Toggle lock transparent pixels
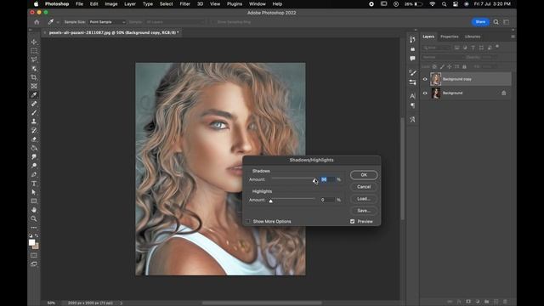 point(434,66)
